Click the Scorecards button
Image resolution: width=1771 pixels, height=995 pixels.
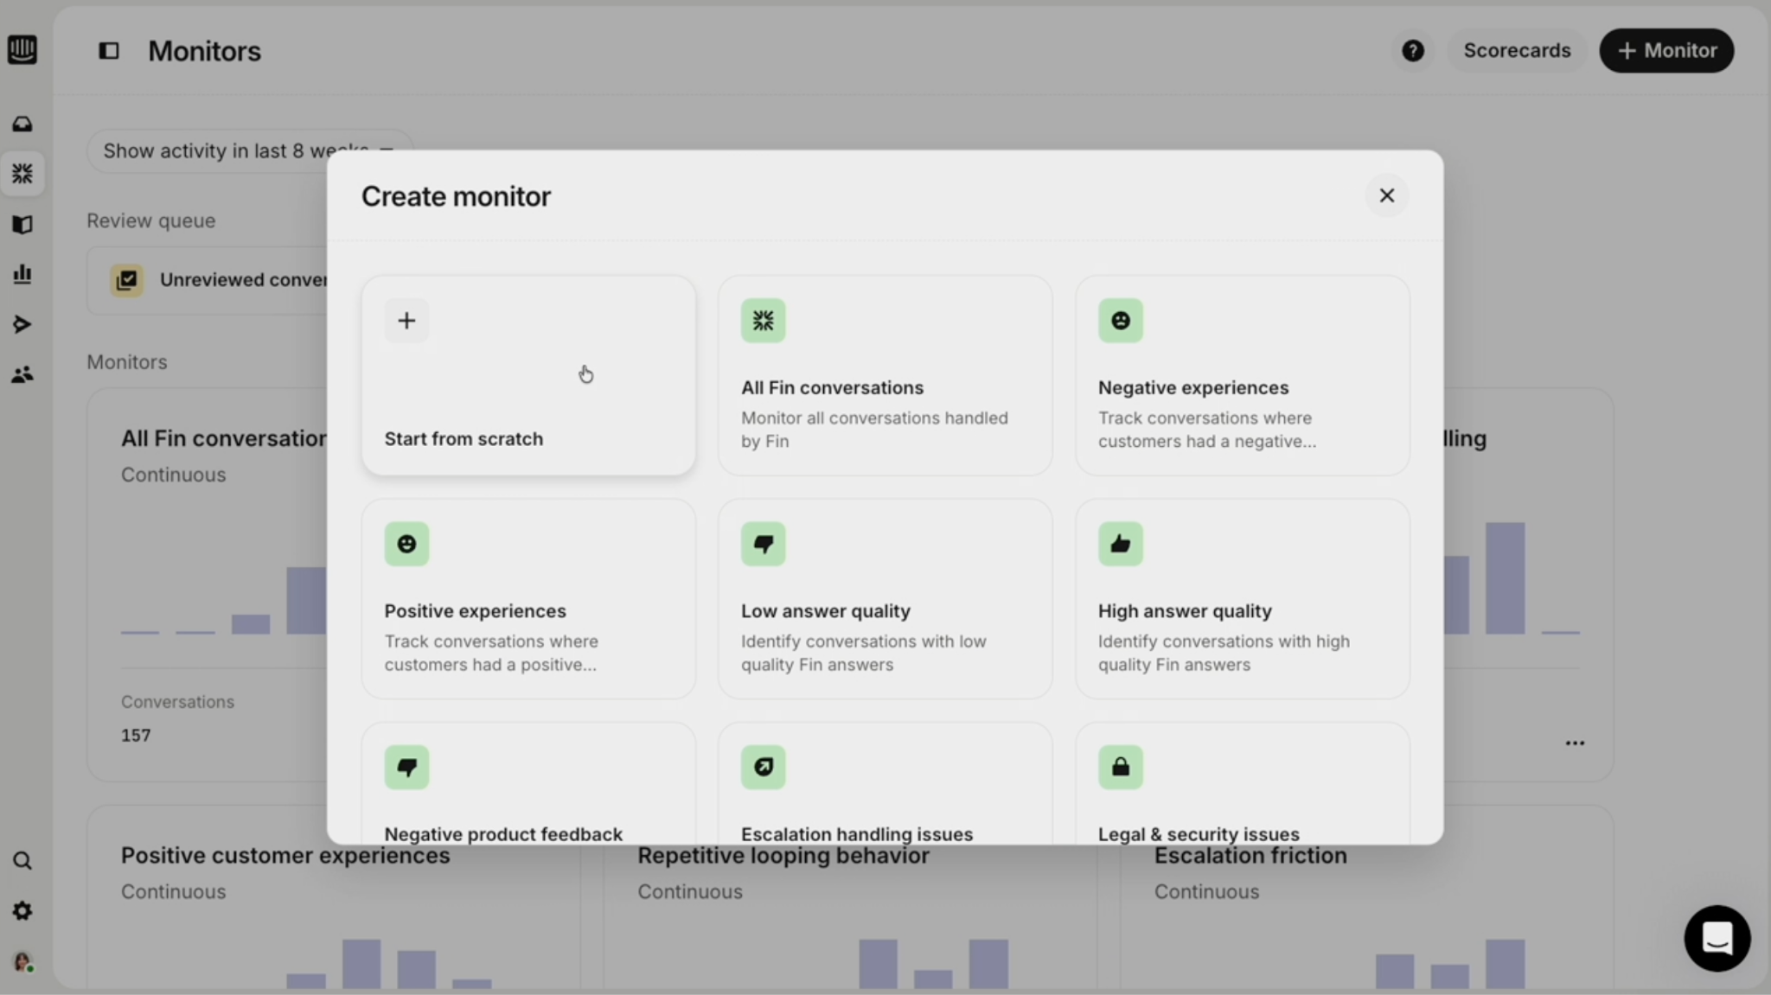pyautogui.click(x=1517, y=51)
